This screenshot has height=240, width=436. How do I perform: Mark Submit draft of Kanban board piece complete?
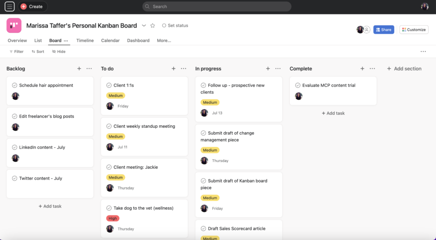point(203,181)
